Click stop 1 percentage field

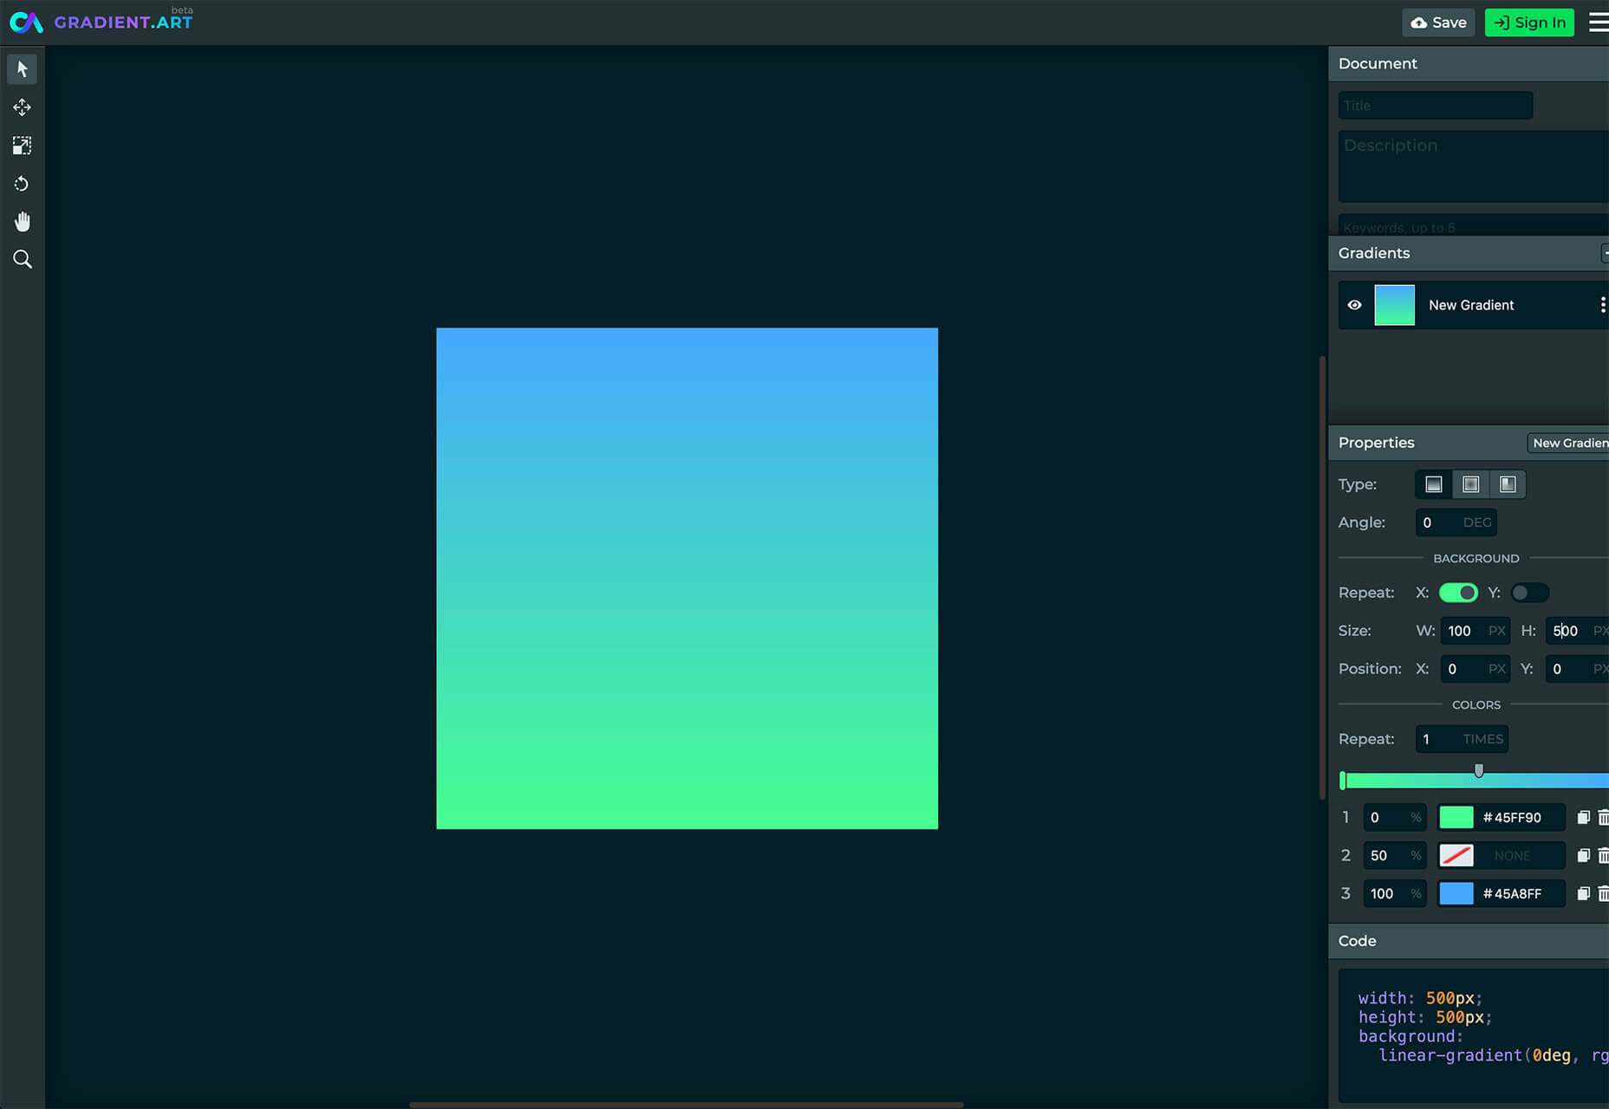point(1395,817)
